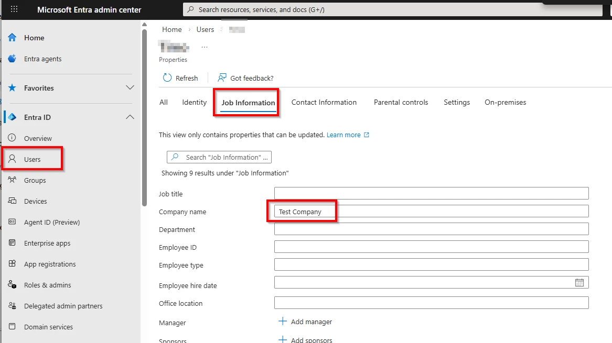Click the Users breadcrumb link

(205, 29)
